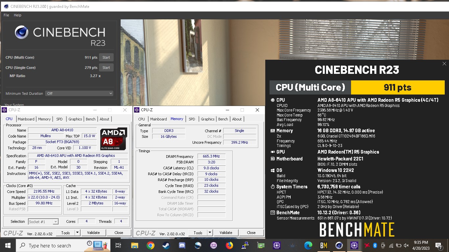Open Graphics tab in CPU-Z processor window
Viewport: 449px width, 252px height.
point(75,119)
